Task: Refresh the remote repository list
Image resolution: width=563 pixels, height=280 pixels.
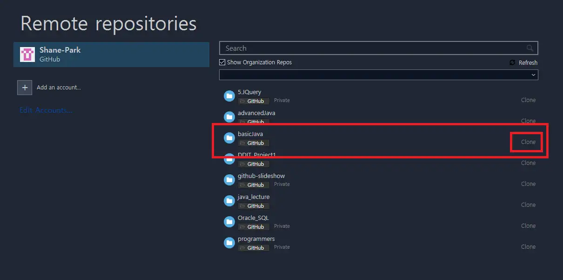Action: coord(523,62)
